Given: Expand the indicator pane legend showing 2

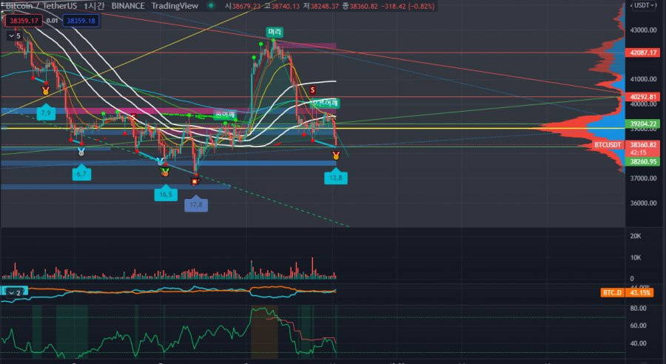Looking at the screenshot, I should pos(15,293).
